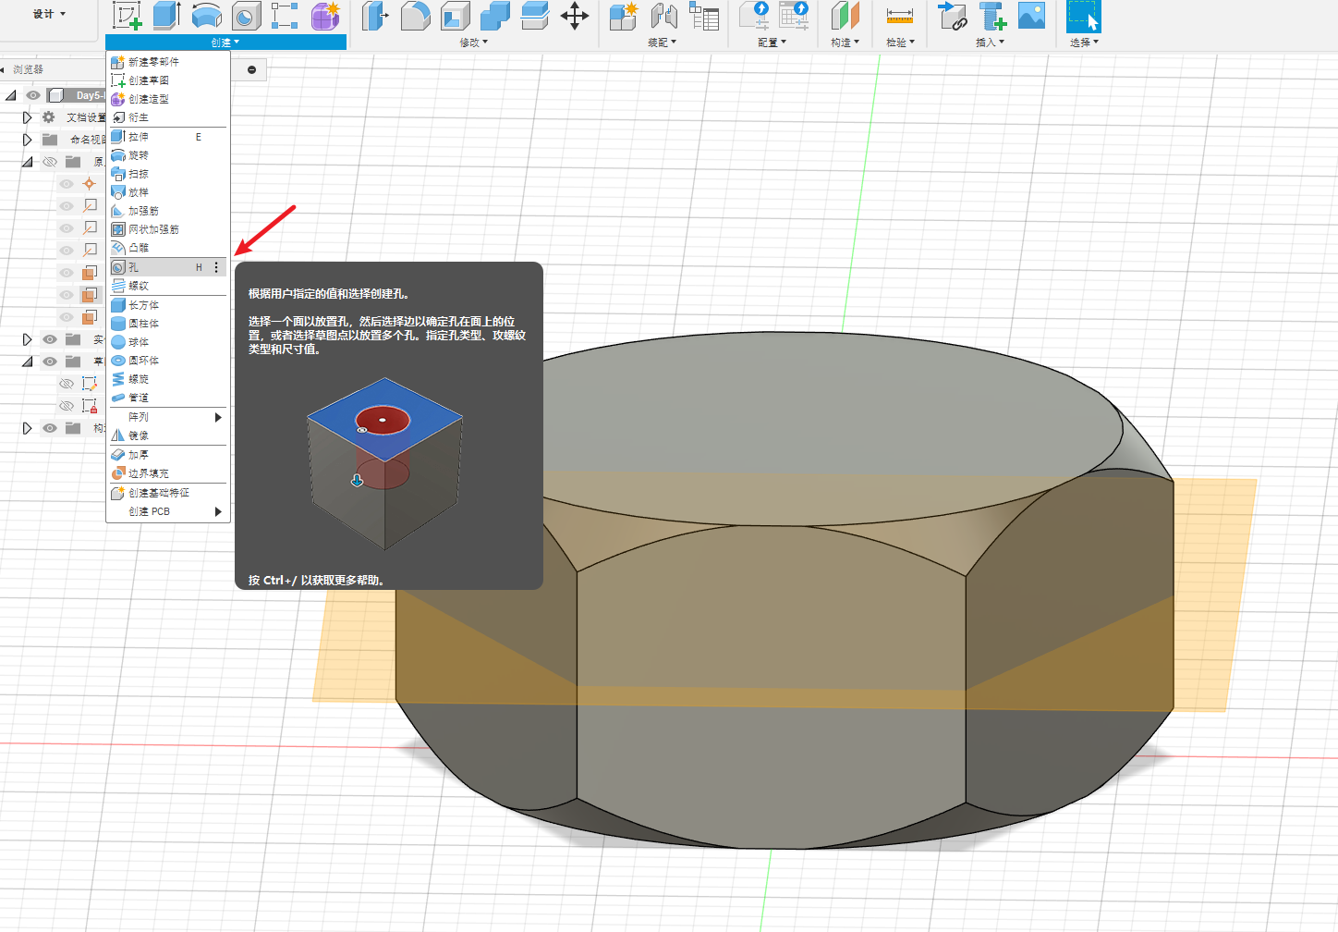Click the three-dot options beside 孔

(x=216, y=267)
